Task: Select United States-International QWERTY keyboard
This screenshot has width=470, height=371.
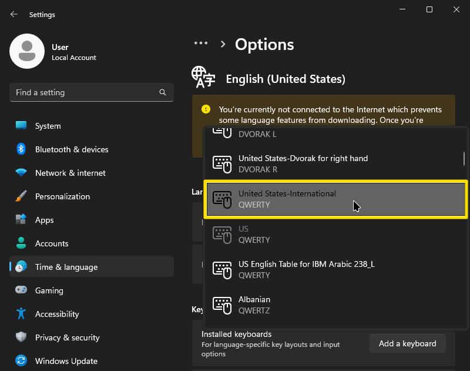Action: pyautogui.click(x=335, y=199)
